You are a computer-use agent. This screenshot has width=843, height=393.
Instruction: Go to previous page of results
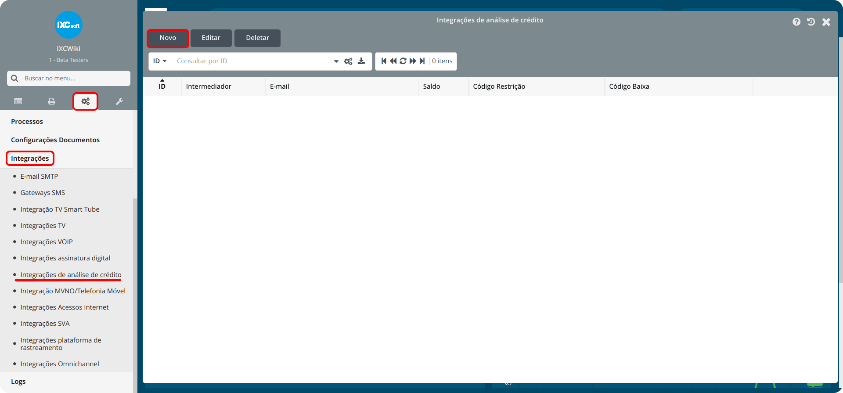(x=393, y=61)
